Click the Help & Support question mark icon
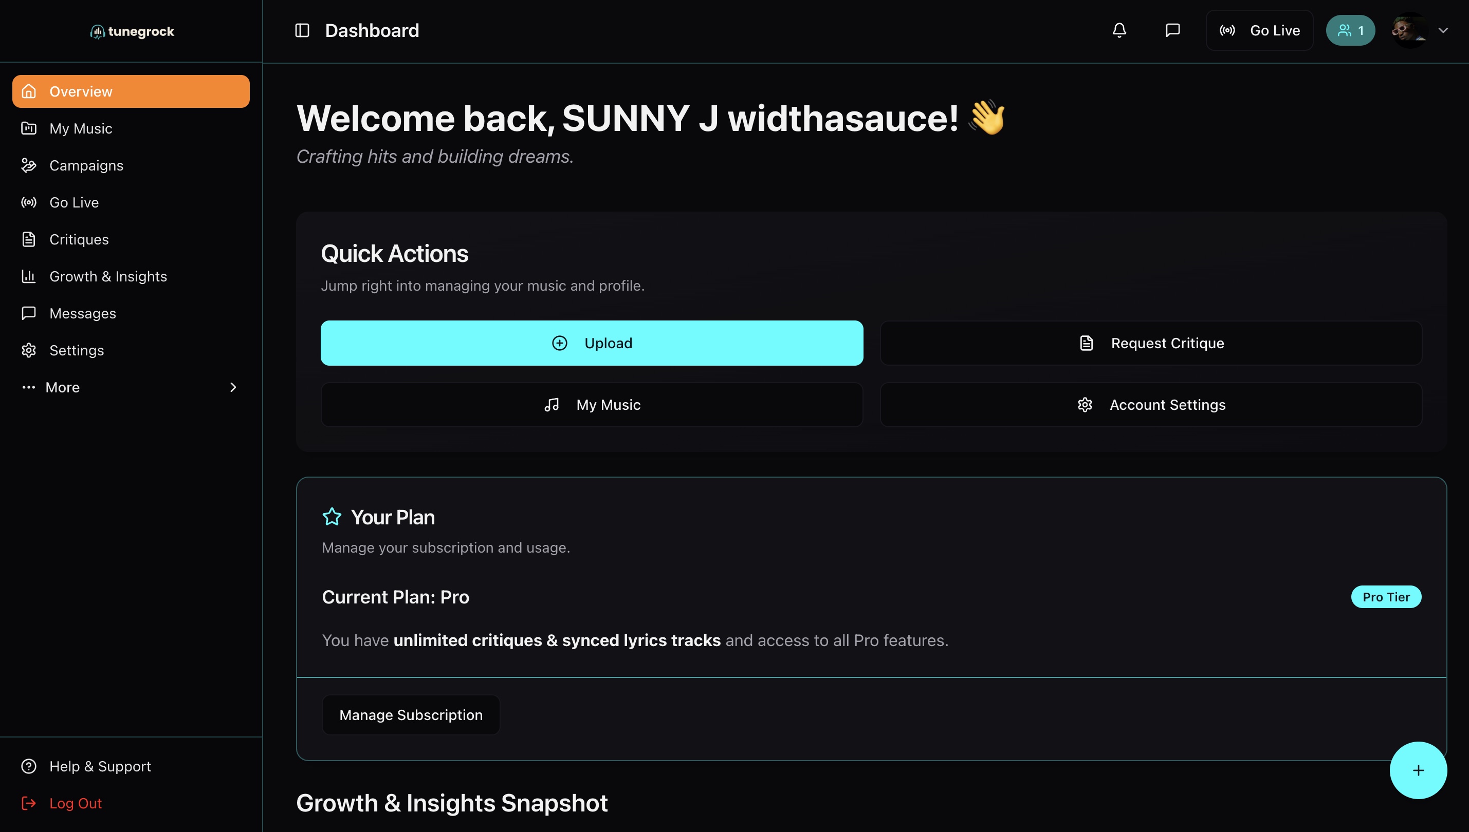This screenshot has height=832, width=1469. 29,766
